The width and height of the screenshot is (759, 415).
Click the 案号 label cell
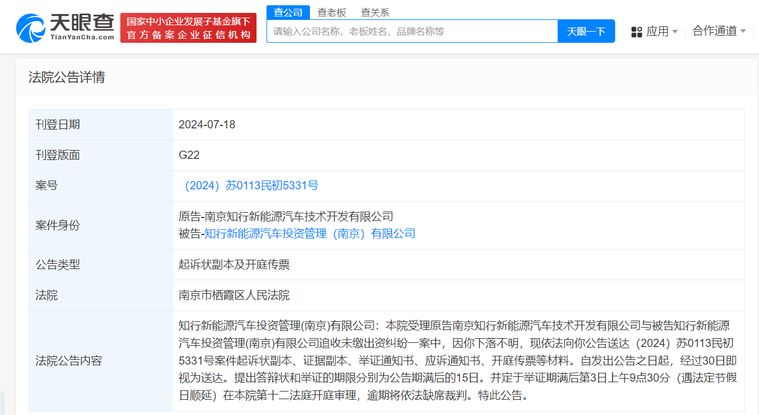(x=100, y=186)
